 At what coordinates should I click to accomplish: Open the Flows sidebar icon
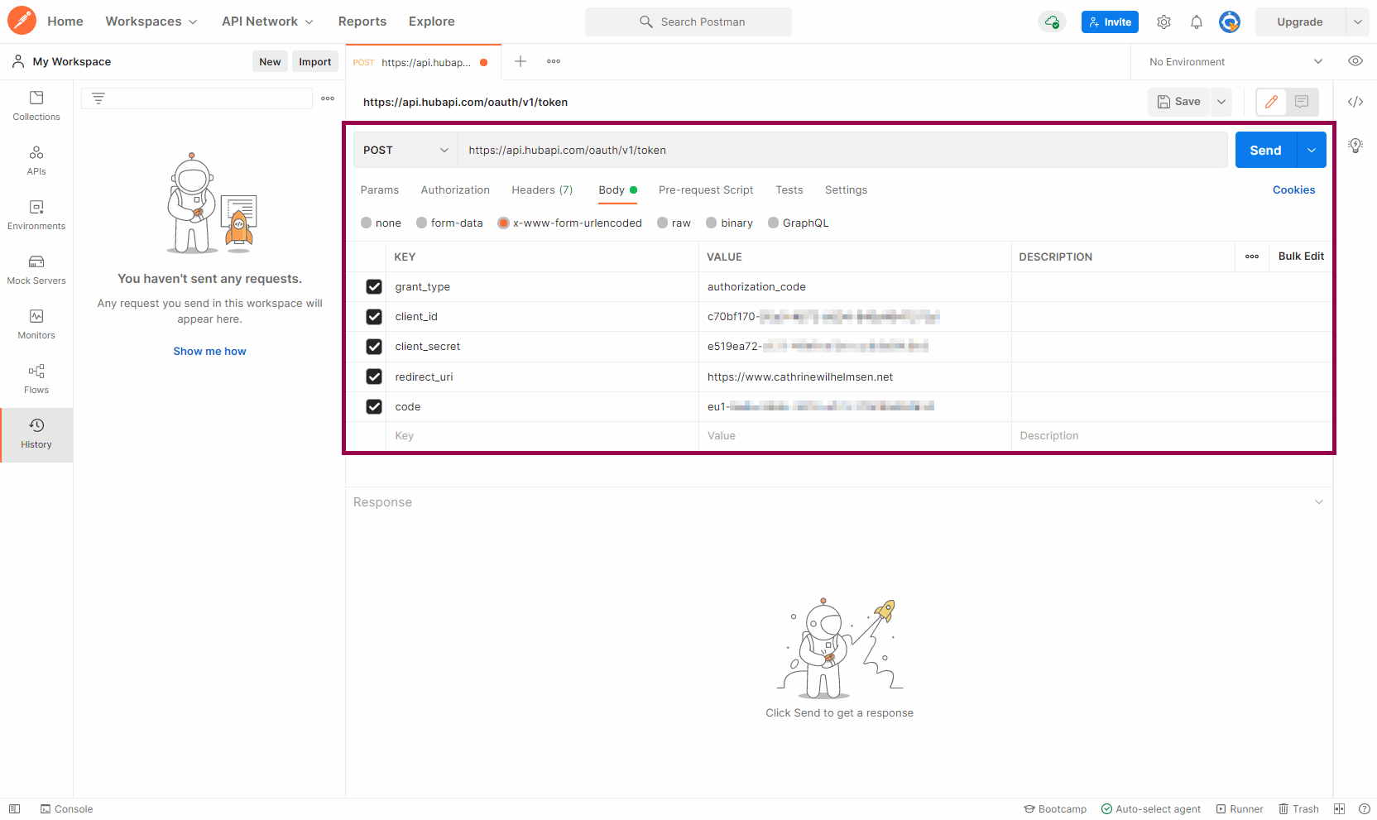(x=36, y=379)
